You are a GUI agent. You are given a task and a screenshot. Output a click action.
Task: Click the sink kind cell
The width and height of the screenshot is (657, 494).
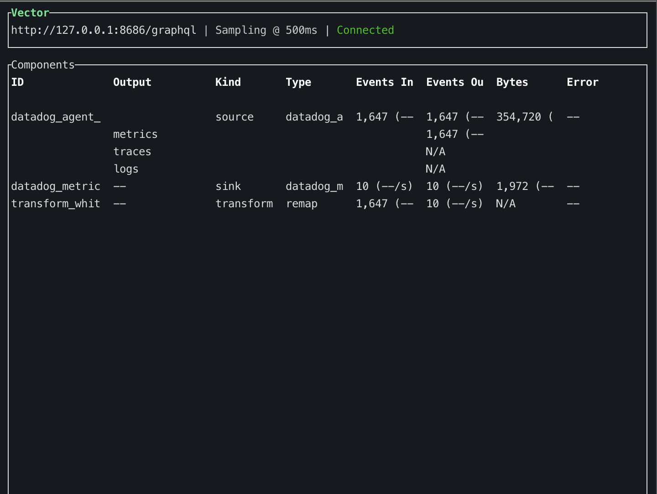pos(228,186)
